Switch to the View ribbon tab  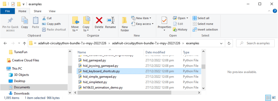coord(52,11)
